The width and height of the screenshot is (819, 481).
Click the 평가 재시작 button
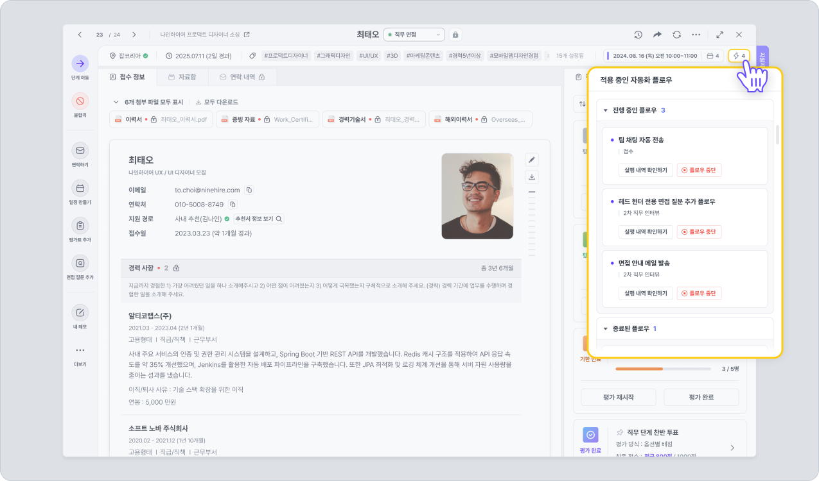coord(619,397)
